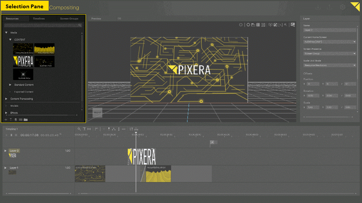The height and width of the screenshot is (203, 362).
Task: Click the timeline play button
Action: point(6,135)
